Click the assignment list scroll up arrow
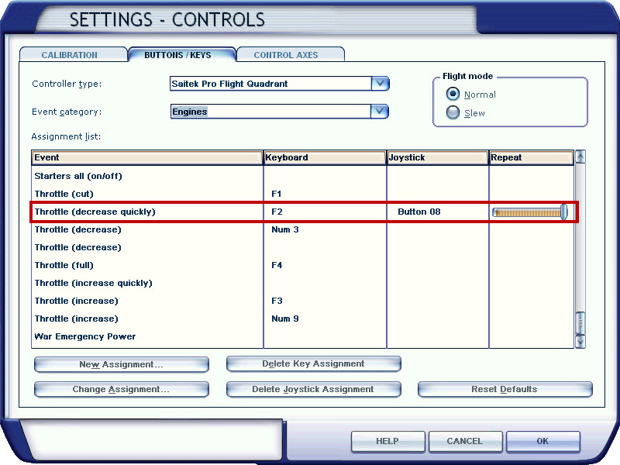 (x=580, y=157)
